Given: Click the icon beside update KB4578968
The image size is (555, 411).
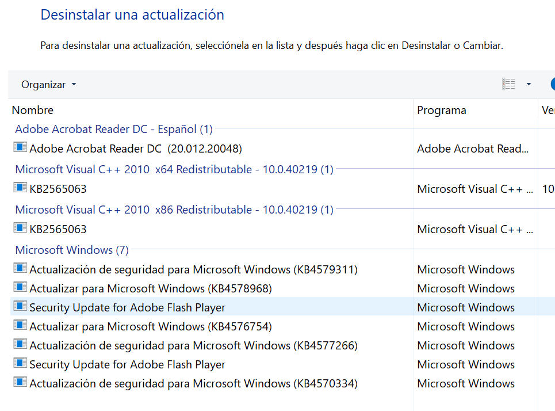Looking at the screenshot, I should [20, 287].
